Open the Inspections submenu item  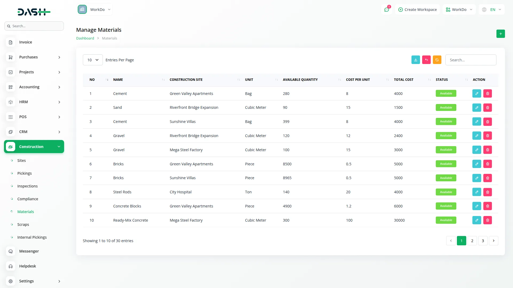click(x=27, y=186)
